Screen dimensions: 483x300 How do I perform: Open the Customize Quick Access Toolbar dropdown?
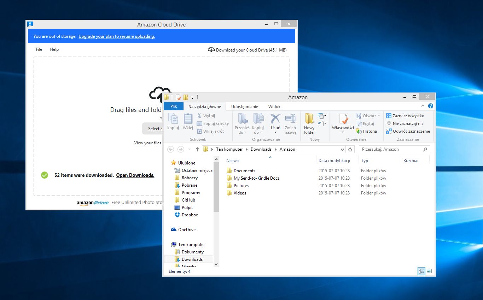pos(193,97)
